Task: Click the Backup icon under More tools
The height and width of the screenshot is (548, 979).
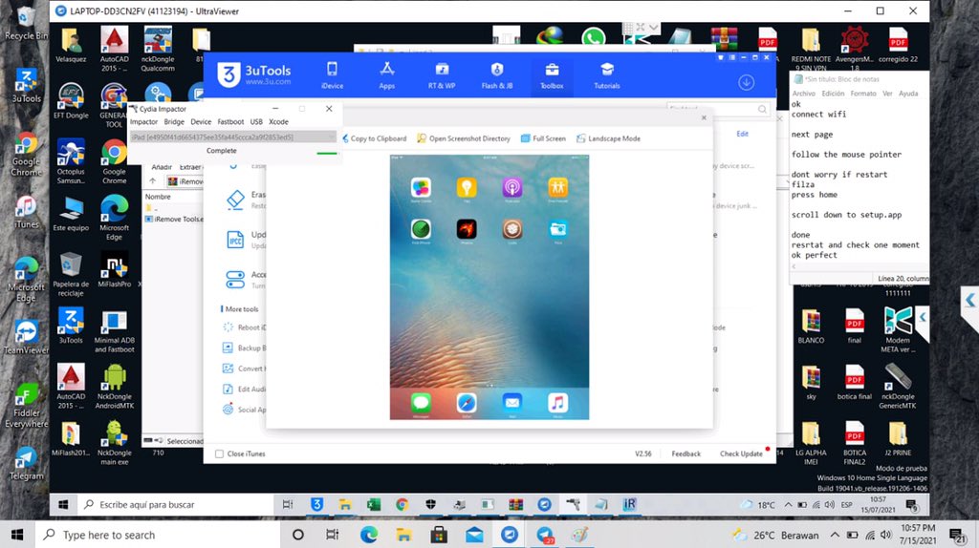Action: (228, 348)
